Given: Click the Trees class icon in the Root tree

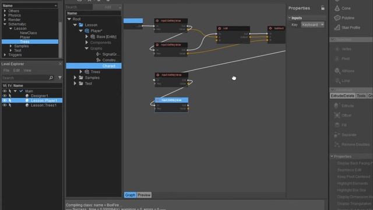Looking at the screenshot, I should 87,72.
